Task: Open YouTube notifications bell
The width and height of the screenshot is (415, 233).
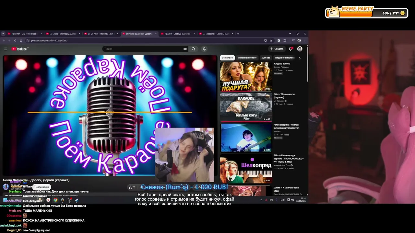Action: click(290, 49)
